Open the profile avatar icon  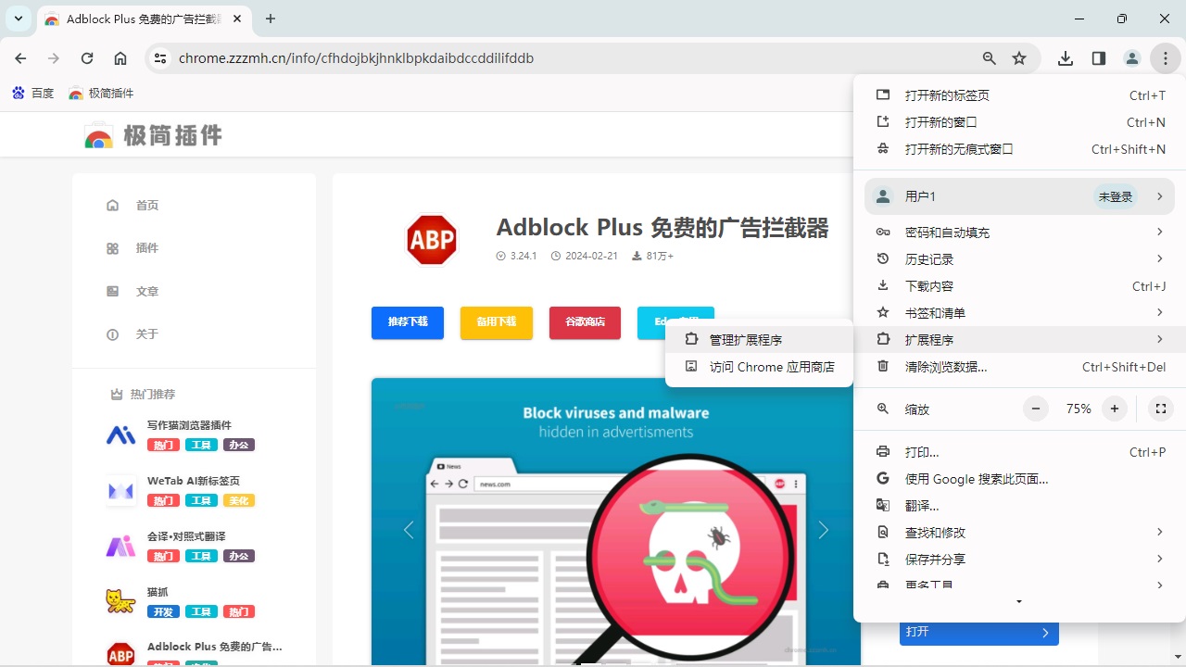(1131, 58)
